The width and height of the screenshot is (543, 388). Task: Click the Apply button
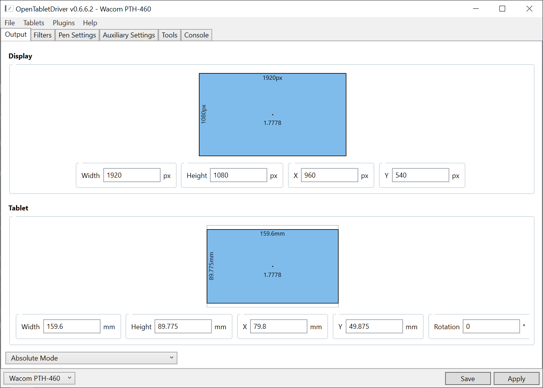pyautogui.click(x=516, y=378)
